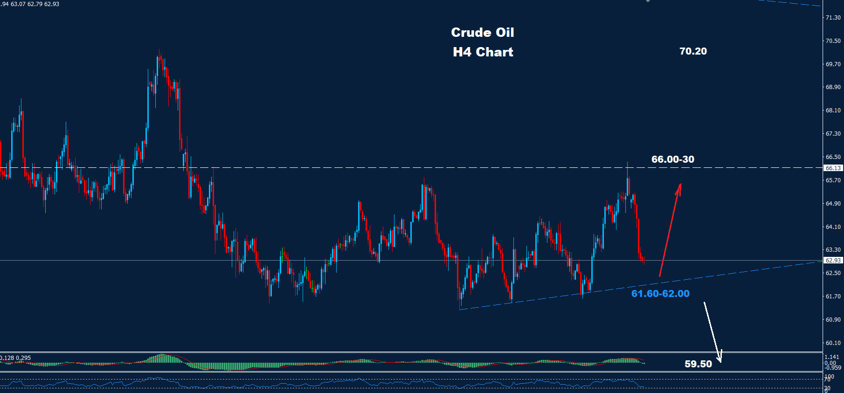The width and height of the screenshot is (844, 393).
Task: Select the "66.00-30" resistance label
Action: coord(672,159)
